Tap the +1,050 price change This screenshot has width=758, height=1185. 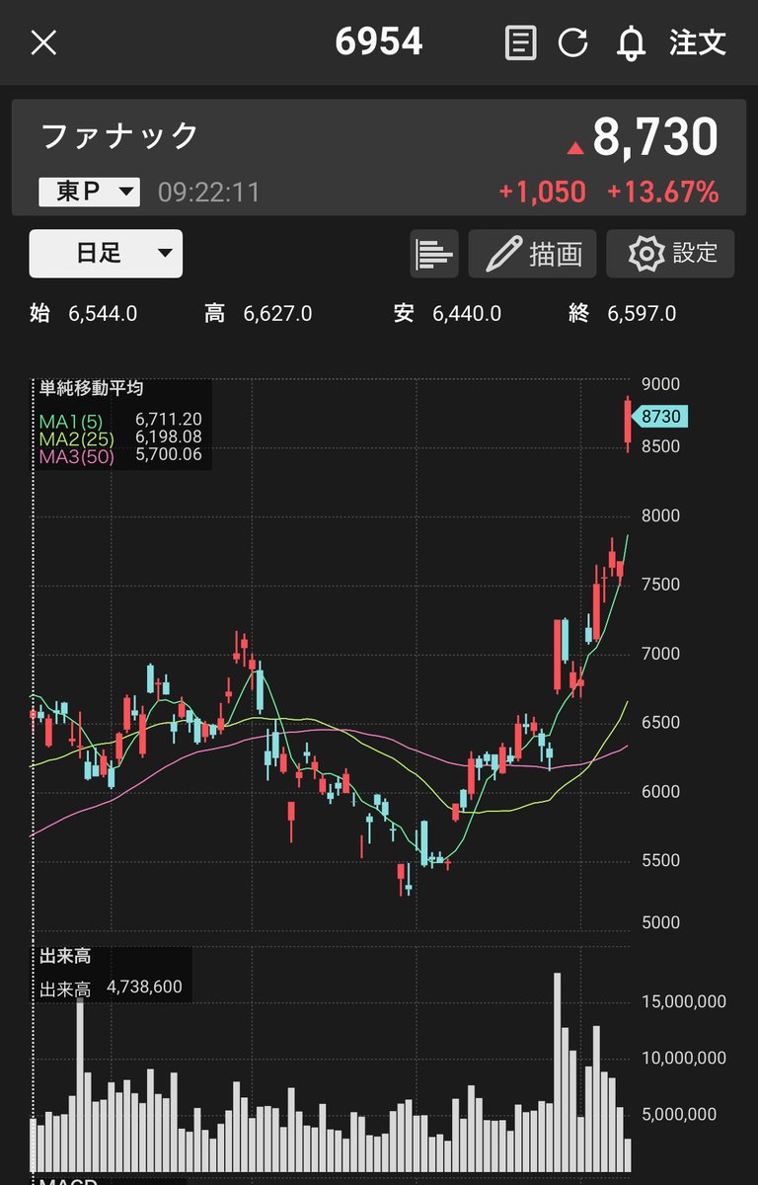pos(542,193)
